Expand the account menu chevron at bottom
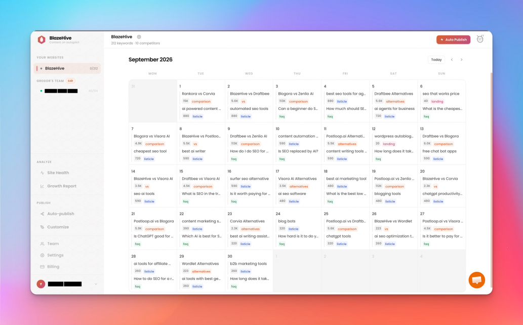This screenshot has height=325, width=523. (x=96, y=284)
